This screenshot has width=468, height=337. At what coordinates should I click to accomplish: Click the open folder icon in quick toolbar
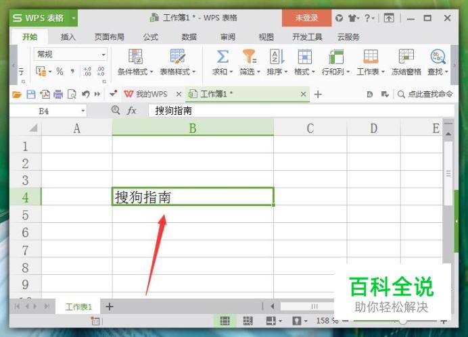(x=17, y=95)
